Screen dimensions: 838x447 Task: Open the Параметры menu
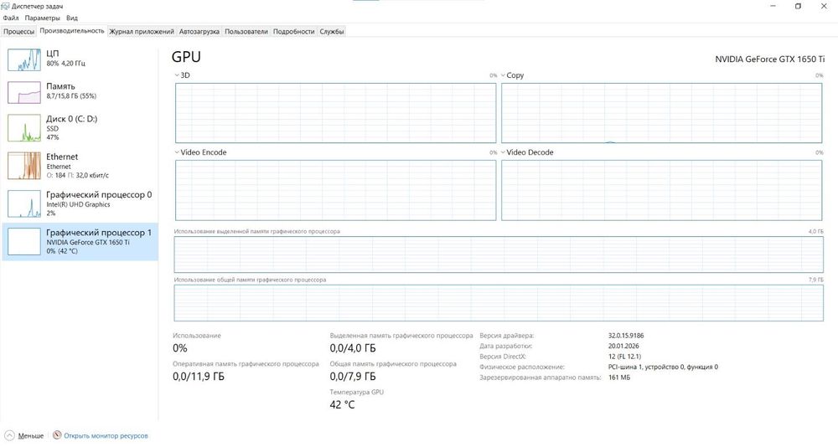42,18
